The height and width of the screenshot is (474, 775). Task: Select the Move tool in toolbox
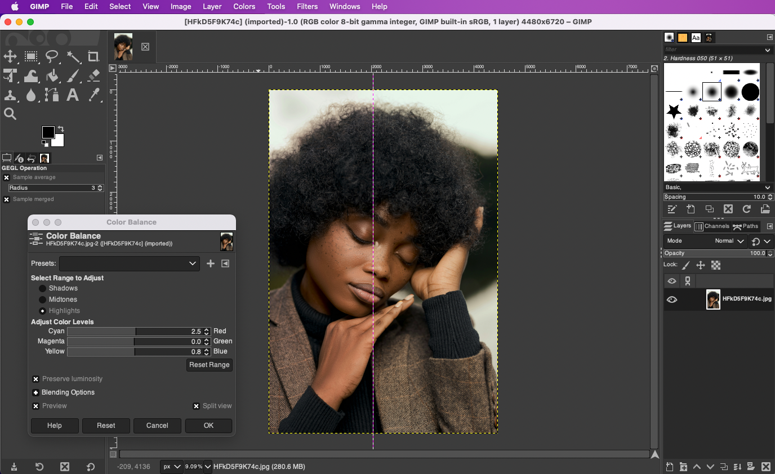(x=10, y=56)
